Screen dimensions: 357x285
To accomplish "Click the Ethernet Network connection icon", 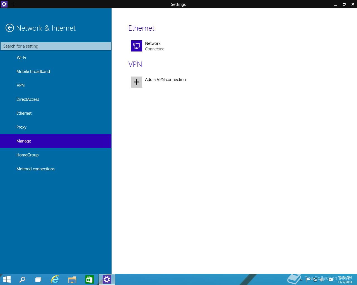I will pyautogui.click(x=136, y=46).
